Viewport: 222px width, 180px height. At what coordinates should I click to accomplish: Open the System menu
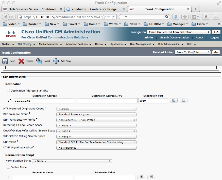pos(8,44)
